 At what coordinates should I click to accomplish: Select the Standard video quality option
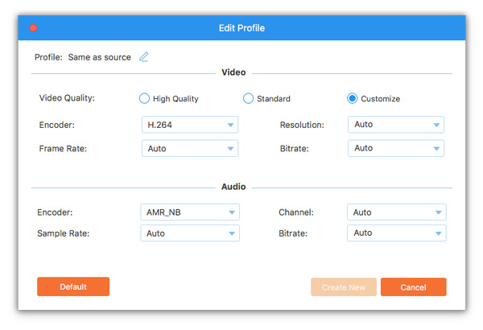248,99
